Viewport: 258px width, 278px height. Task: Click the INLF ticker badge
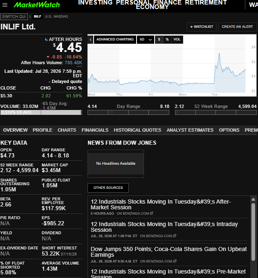38,16
